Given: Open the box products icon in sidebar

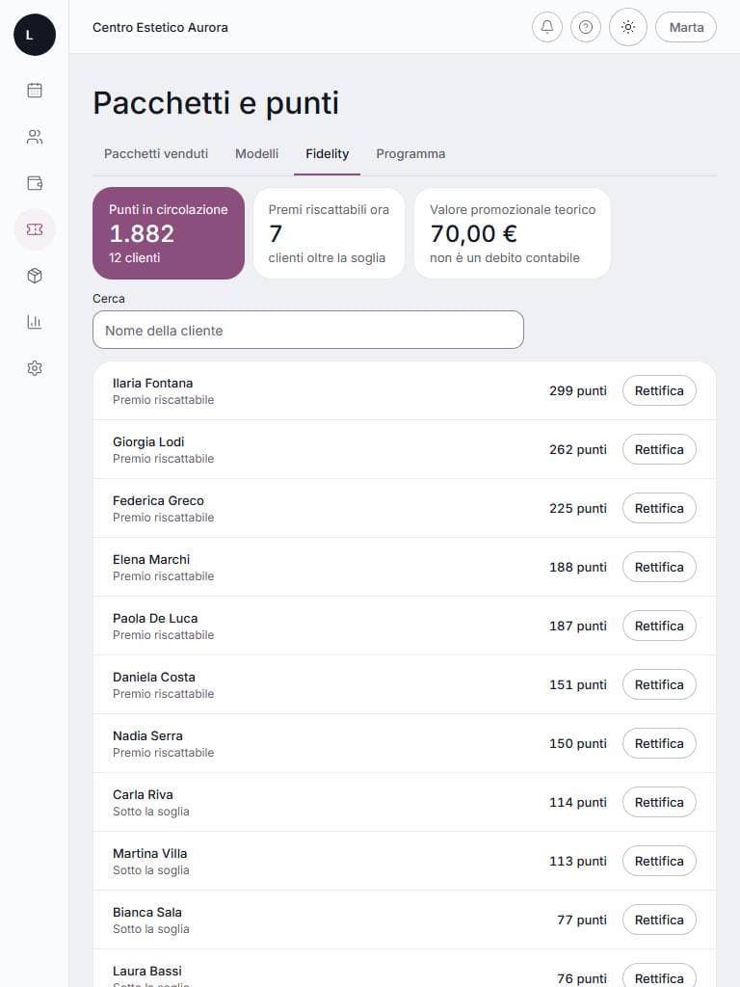Looking at the screenshot, I should (x=35, y=276).
